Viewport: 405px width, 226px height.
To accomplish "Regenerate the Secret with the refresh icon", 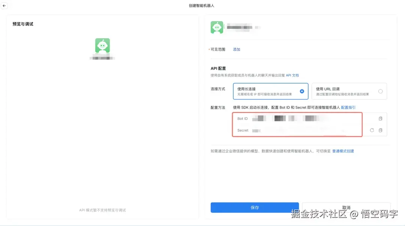I will pyautogui.click(x=372, y=130).
